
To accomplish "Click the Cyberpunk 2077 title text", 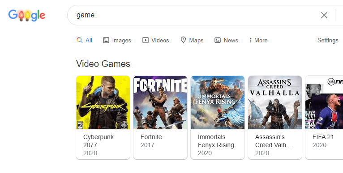I will pyautogui.click(x=99, y=141).
